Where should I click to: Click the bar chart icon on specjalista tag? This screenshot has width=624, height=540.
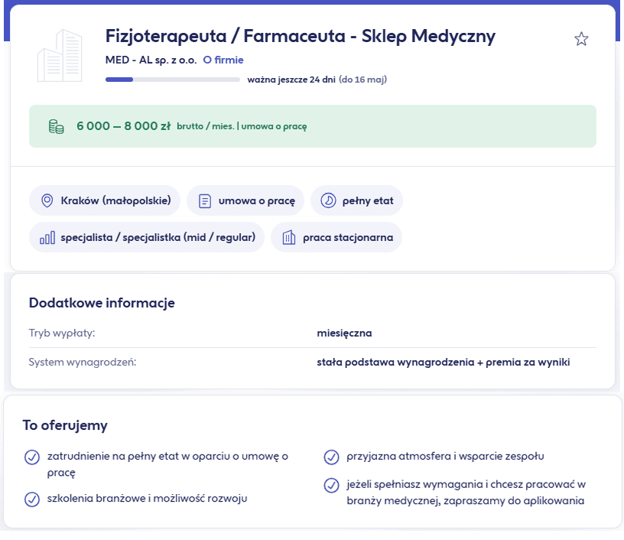[48, 237]
